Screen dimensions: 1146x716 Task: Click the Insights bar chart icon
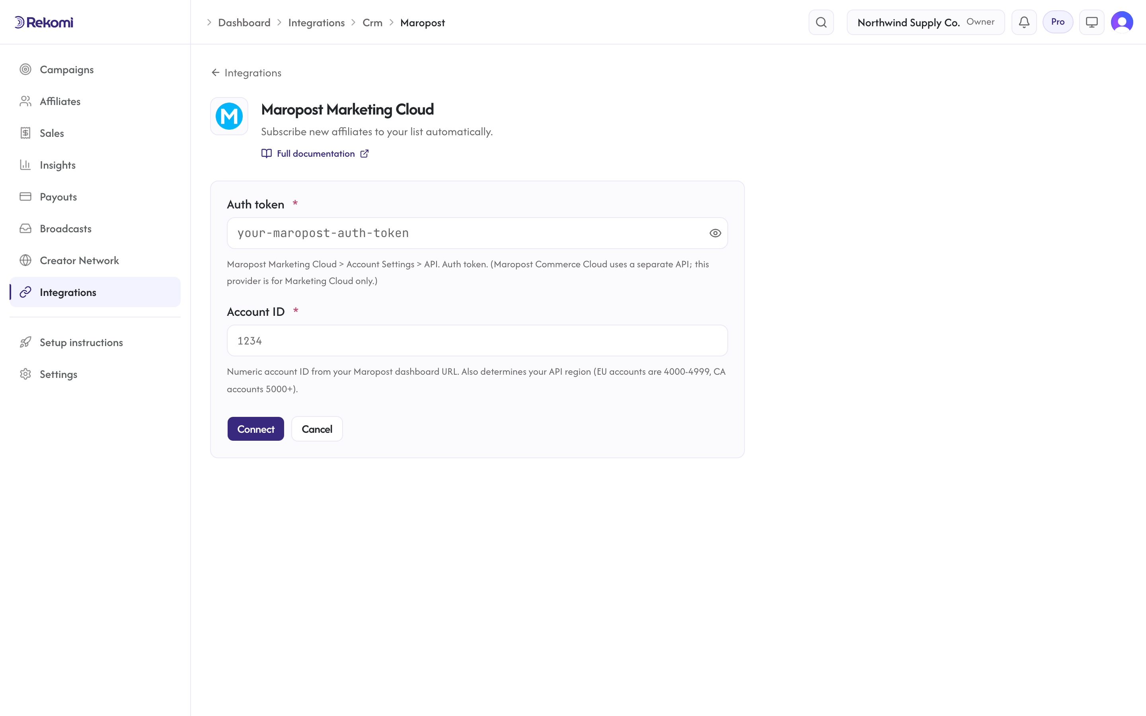click(x=25, y=165)
